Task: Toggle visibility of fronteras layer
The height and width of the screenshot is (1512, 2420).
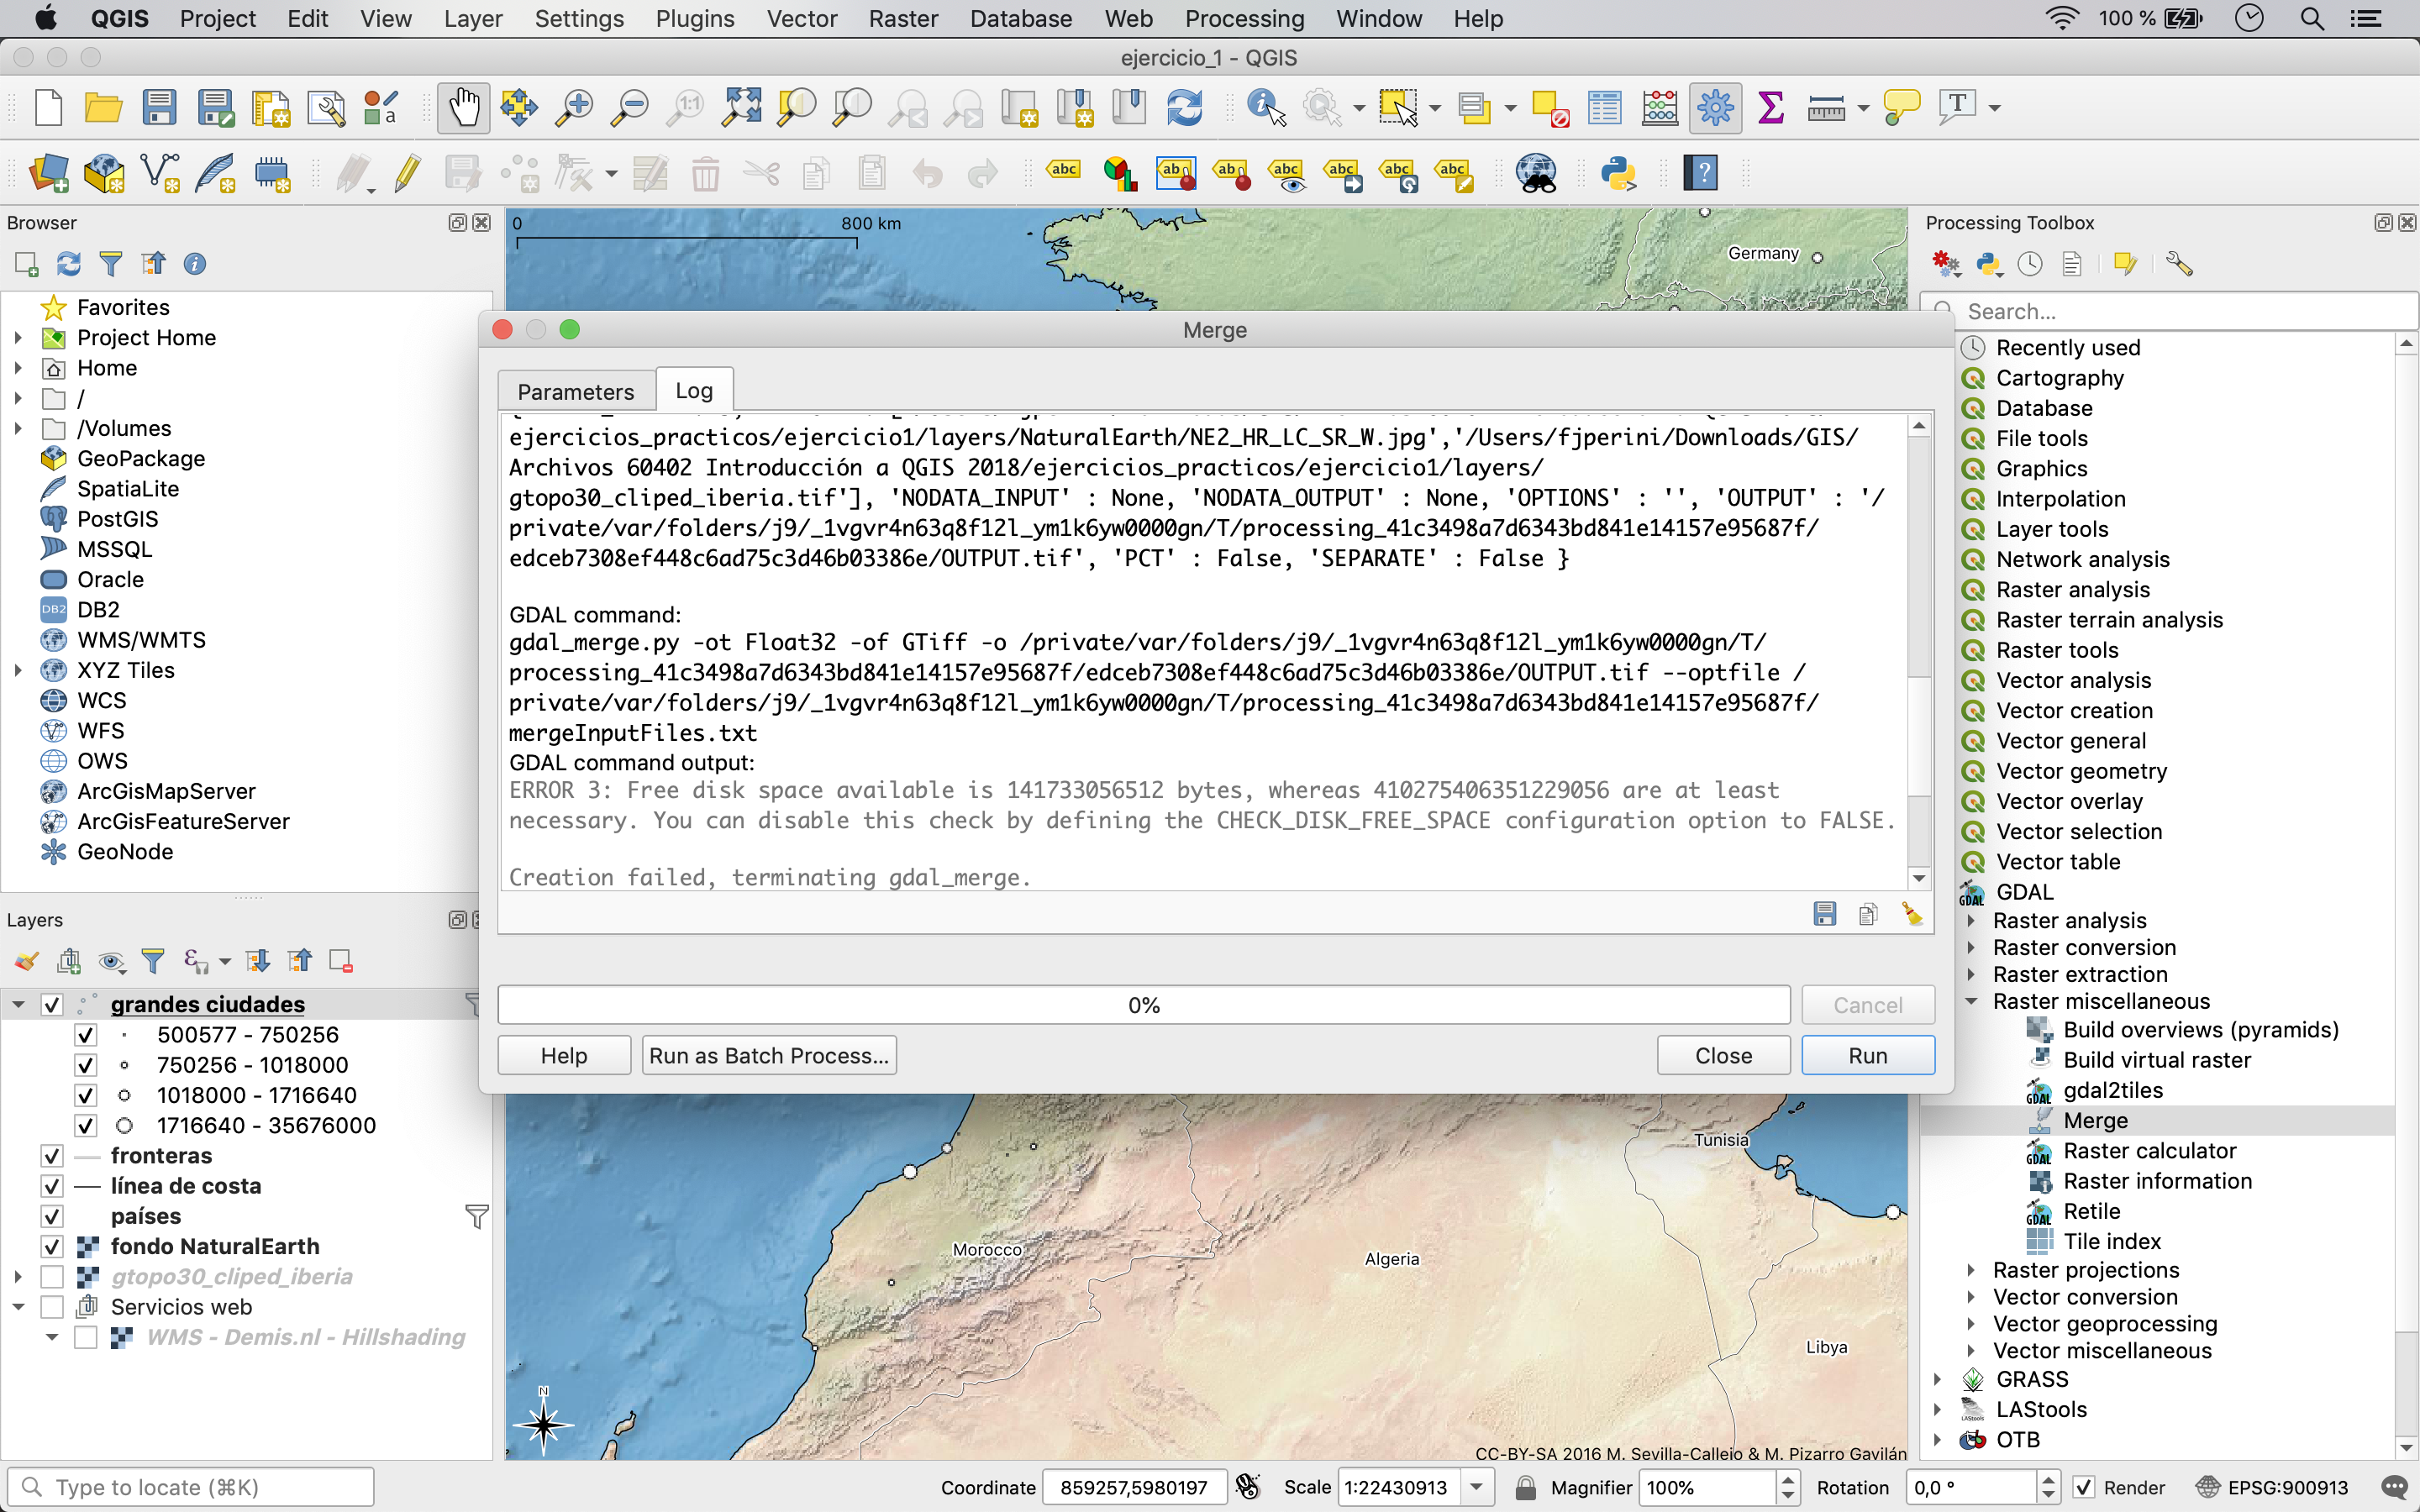Action: [x=52, y=1156]
